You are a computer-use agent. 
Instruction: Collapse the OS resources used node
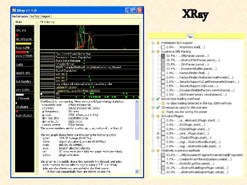[153, 108]
